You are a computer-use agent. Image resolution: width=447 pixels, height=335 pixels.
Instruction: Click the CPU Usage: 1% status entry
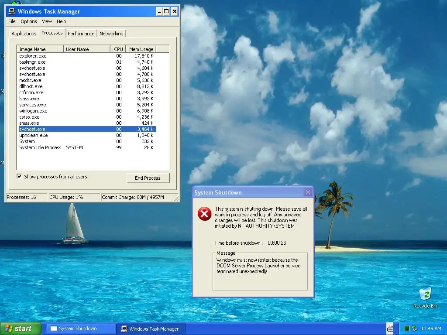(74, 197)
